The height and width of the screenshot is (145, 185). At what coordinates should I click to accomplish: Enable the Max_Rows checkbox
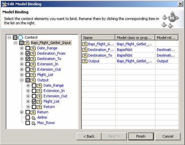click(x=28, y=123)
